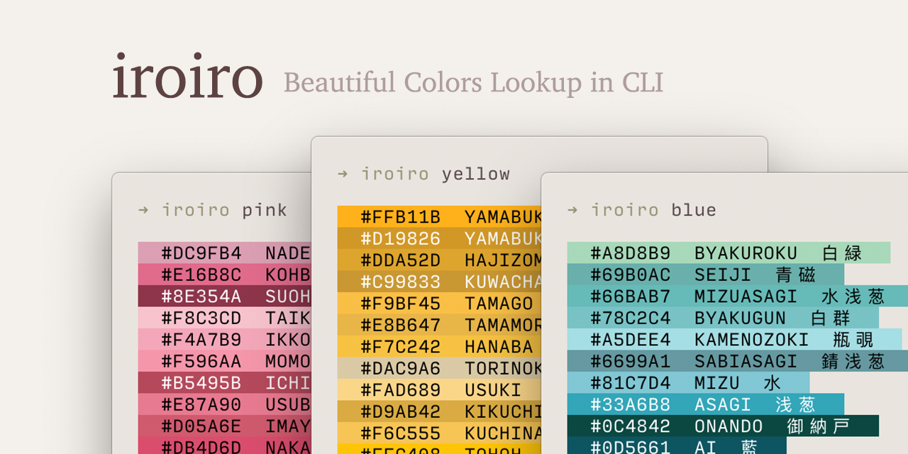Click the #FFB11B YAMABUKI yellow row
Viewport: 908px width, 454px height.
tap(439, 217)
